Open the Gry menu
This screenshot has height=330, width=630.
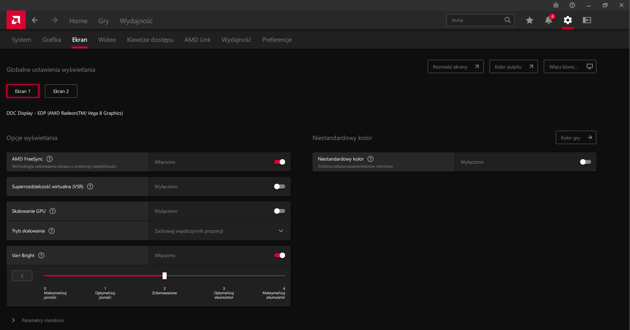103,21
